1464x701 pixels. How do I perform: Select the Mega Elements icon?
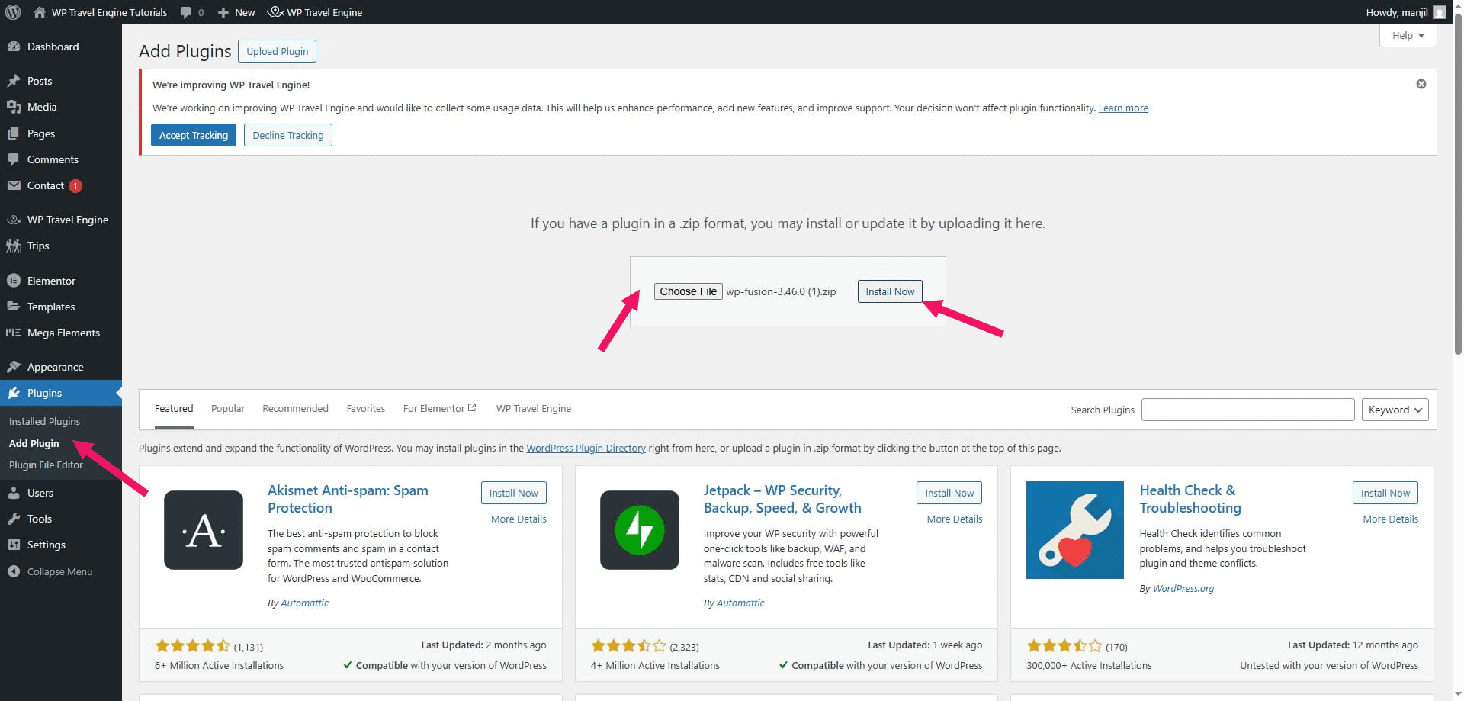tap(14, 333)
